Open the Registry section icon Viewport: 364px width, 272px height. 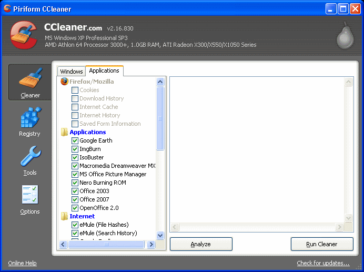[x=31, y=117]
